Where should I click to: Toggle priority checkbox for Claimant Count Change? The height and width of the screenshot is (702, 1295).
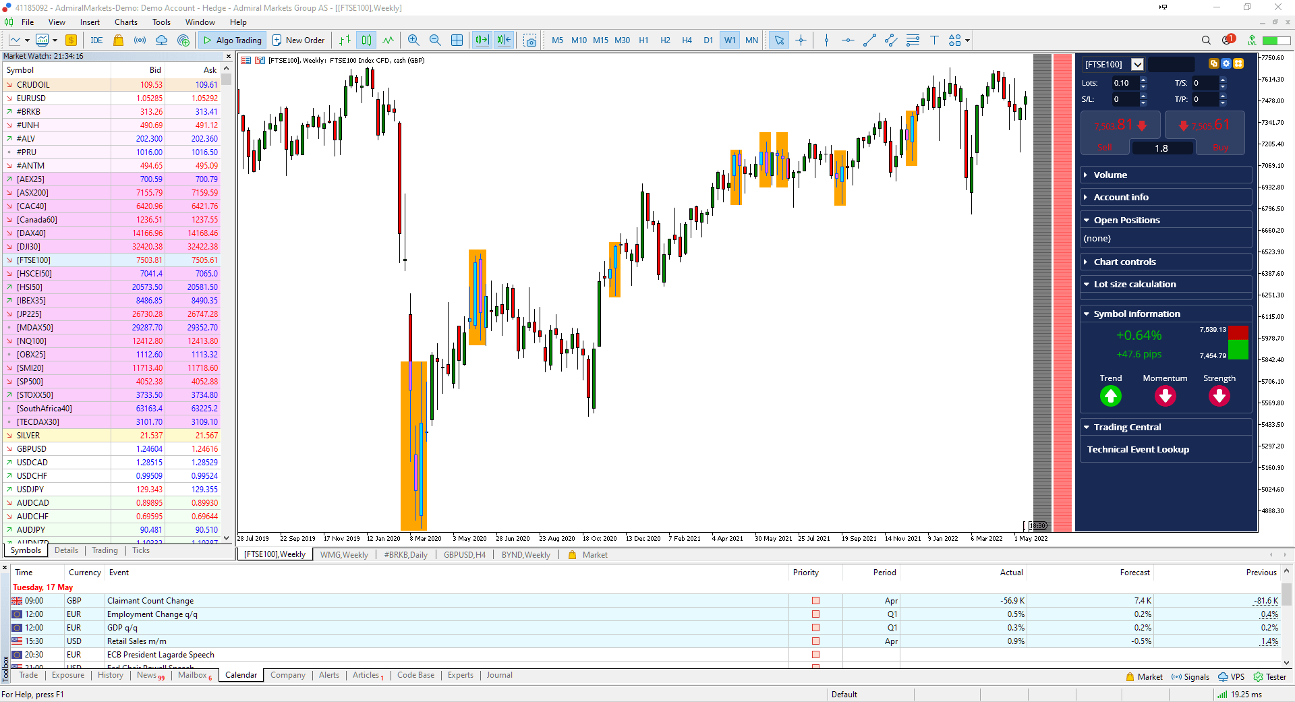click(x=815, y=601)
